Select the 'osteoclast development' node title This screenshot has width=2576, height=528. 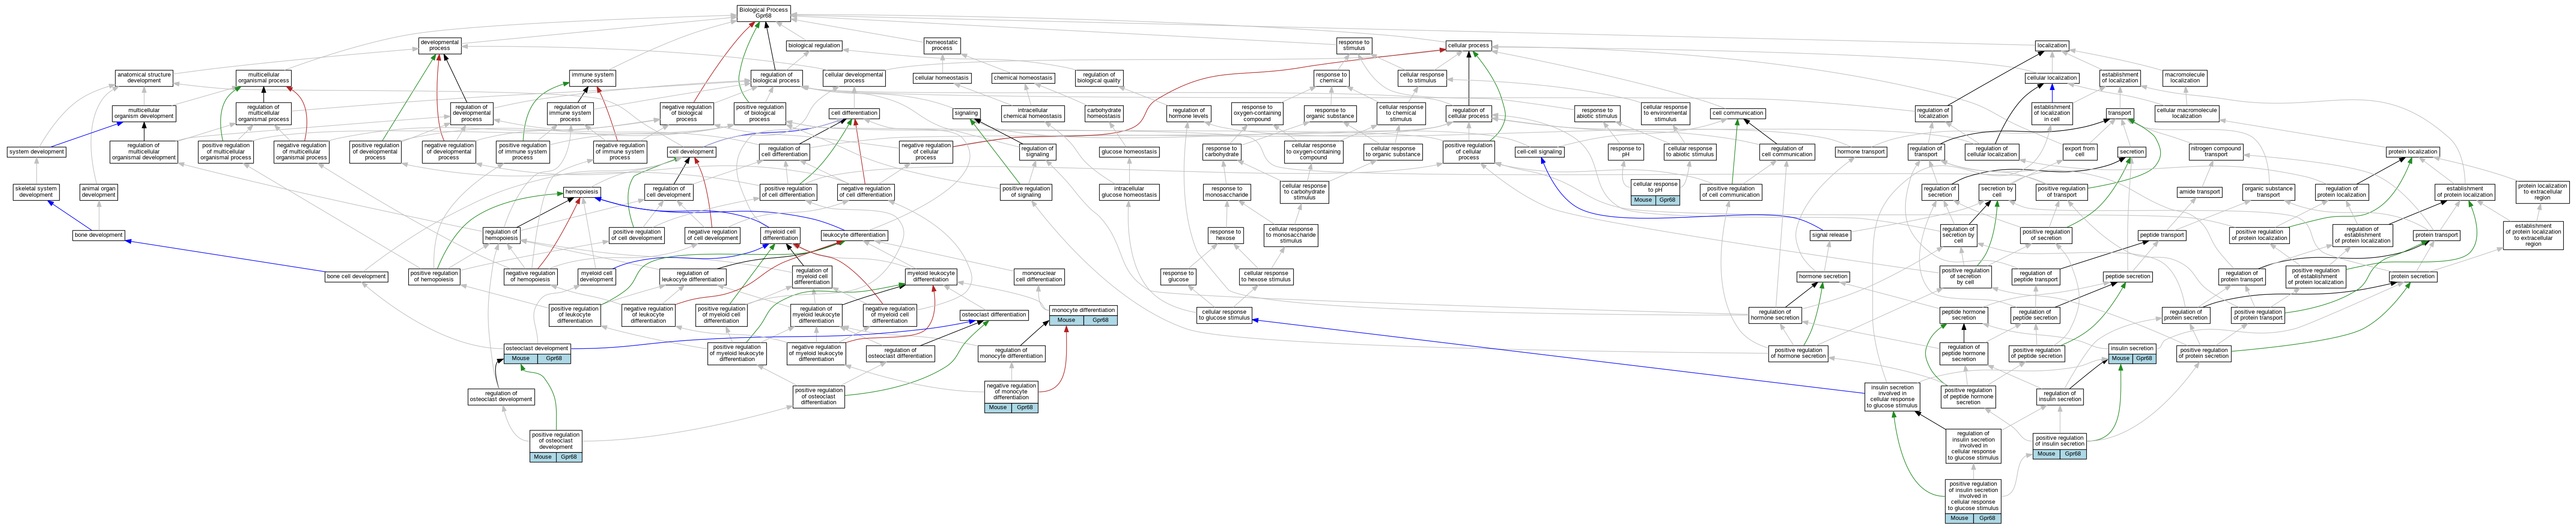[537, 348]
